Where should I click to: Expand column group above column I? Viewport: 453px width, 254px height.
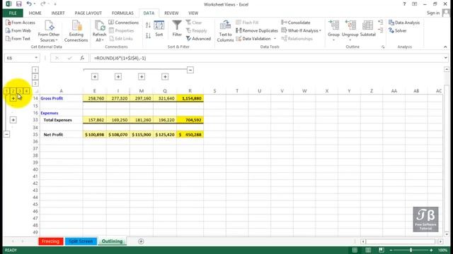point(118,77)
